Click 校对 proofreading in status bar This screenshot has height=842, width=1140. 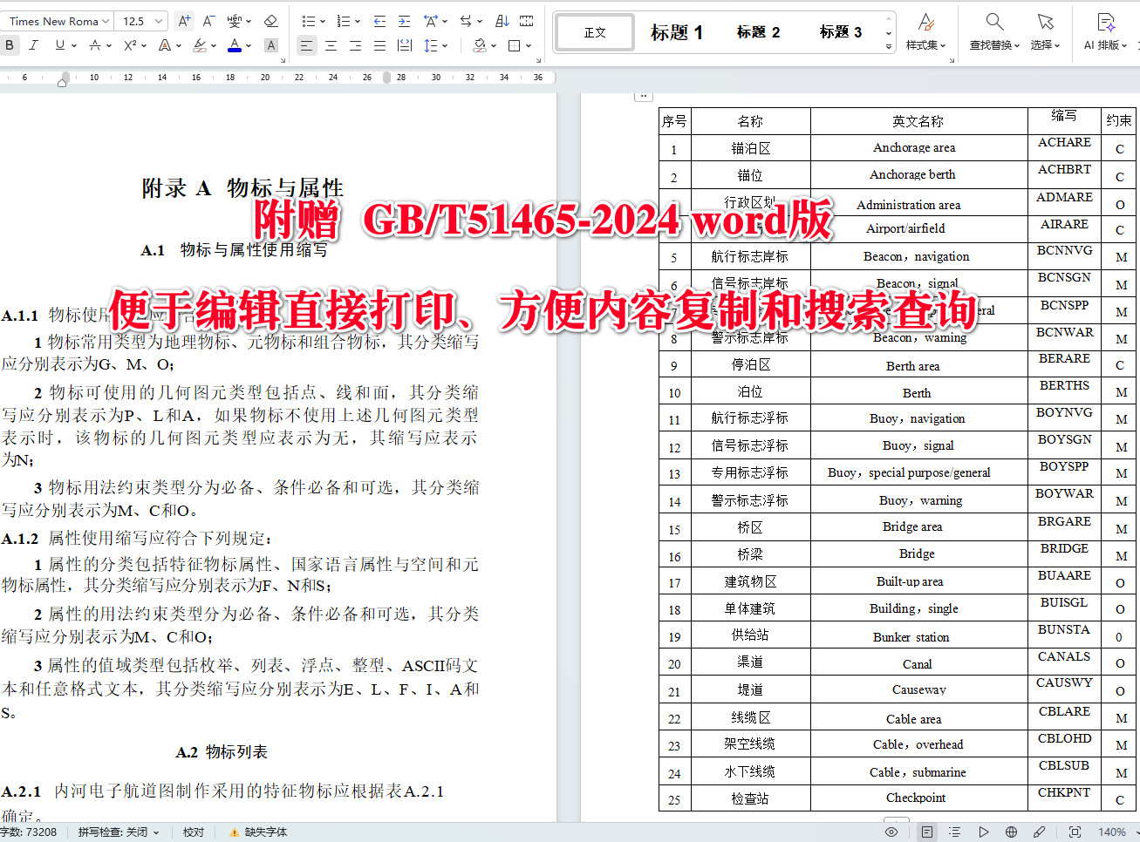click(194, 832)
